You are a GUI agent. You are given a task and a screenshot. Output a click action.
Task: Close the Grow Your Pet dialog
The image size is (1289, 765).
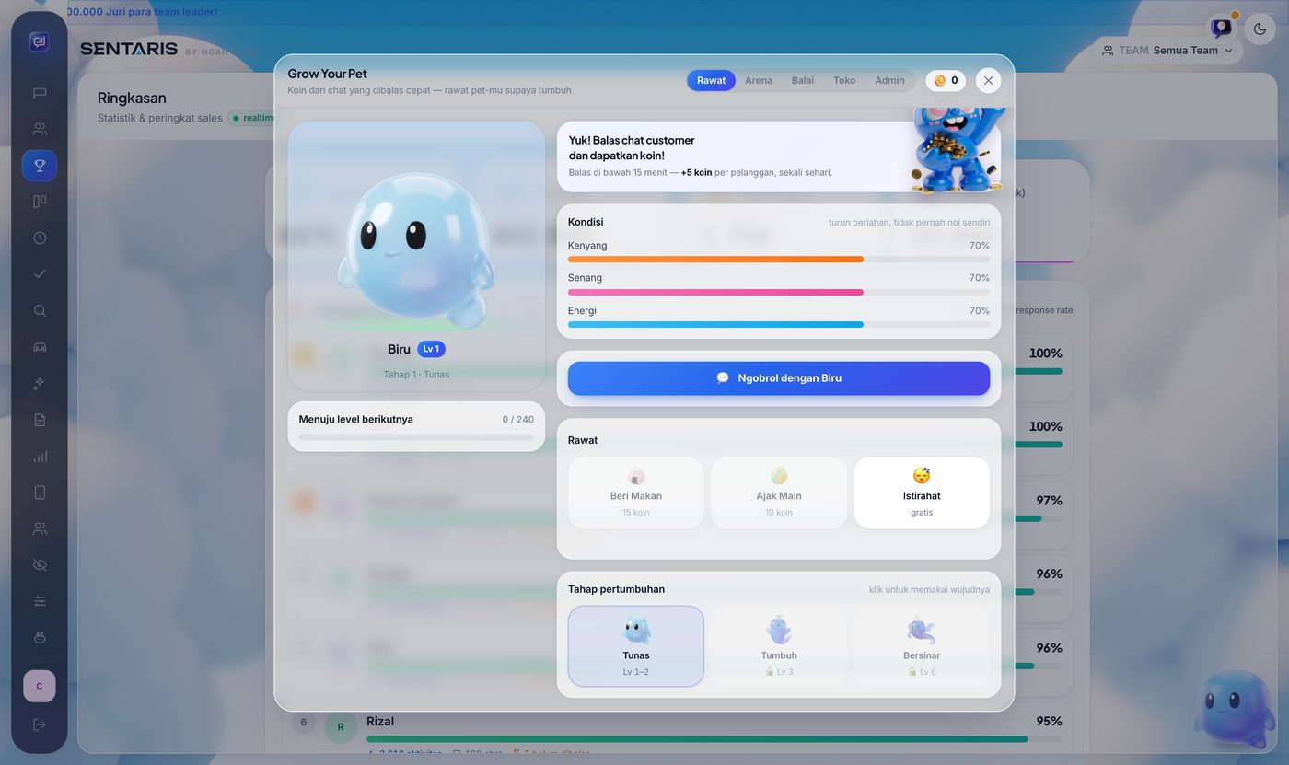(x=988, y=80)
